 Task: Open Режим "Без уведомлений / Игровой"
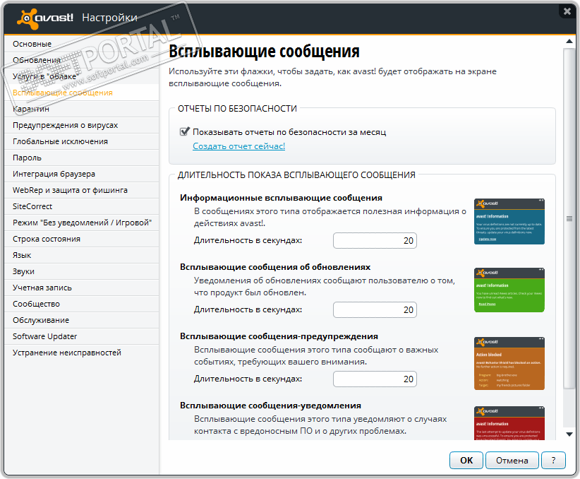(82, 223)
